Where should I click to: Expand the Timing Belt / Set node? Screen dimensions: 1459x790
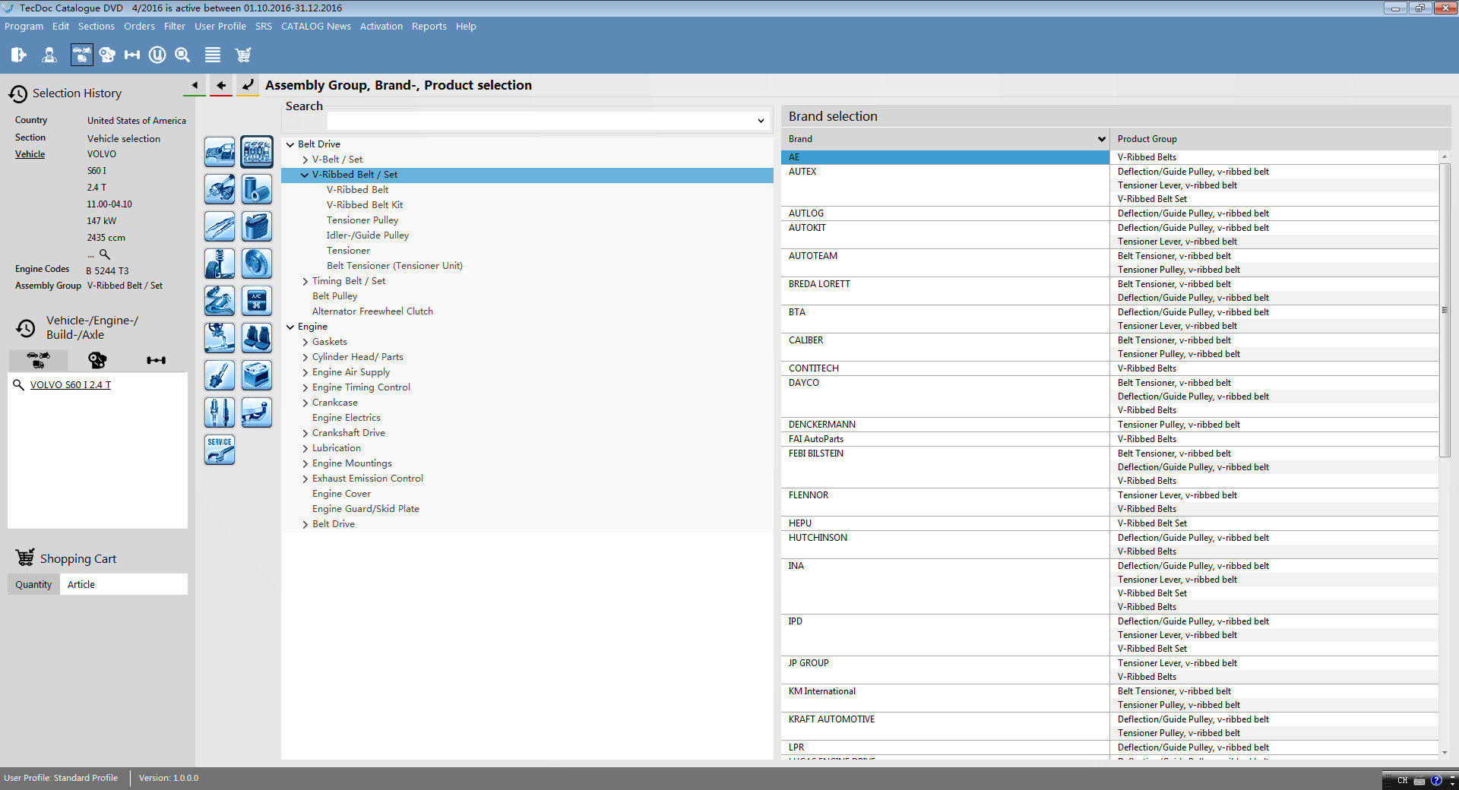tap(305, 281)
